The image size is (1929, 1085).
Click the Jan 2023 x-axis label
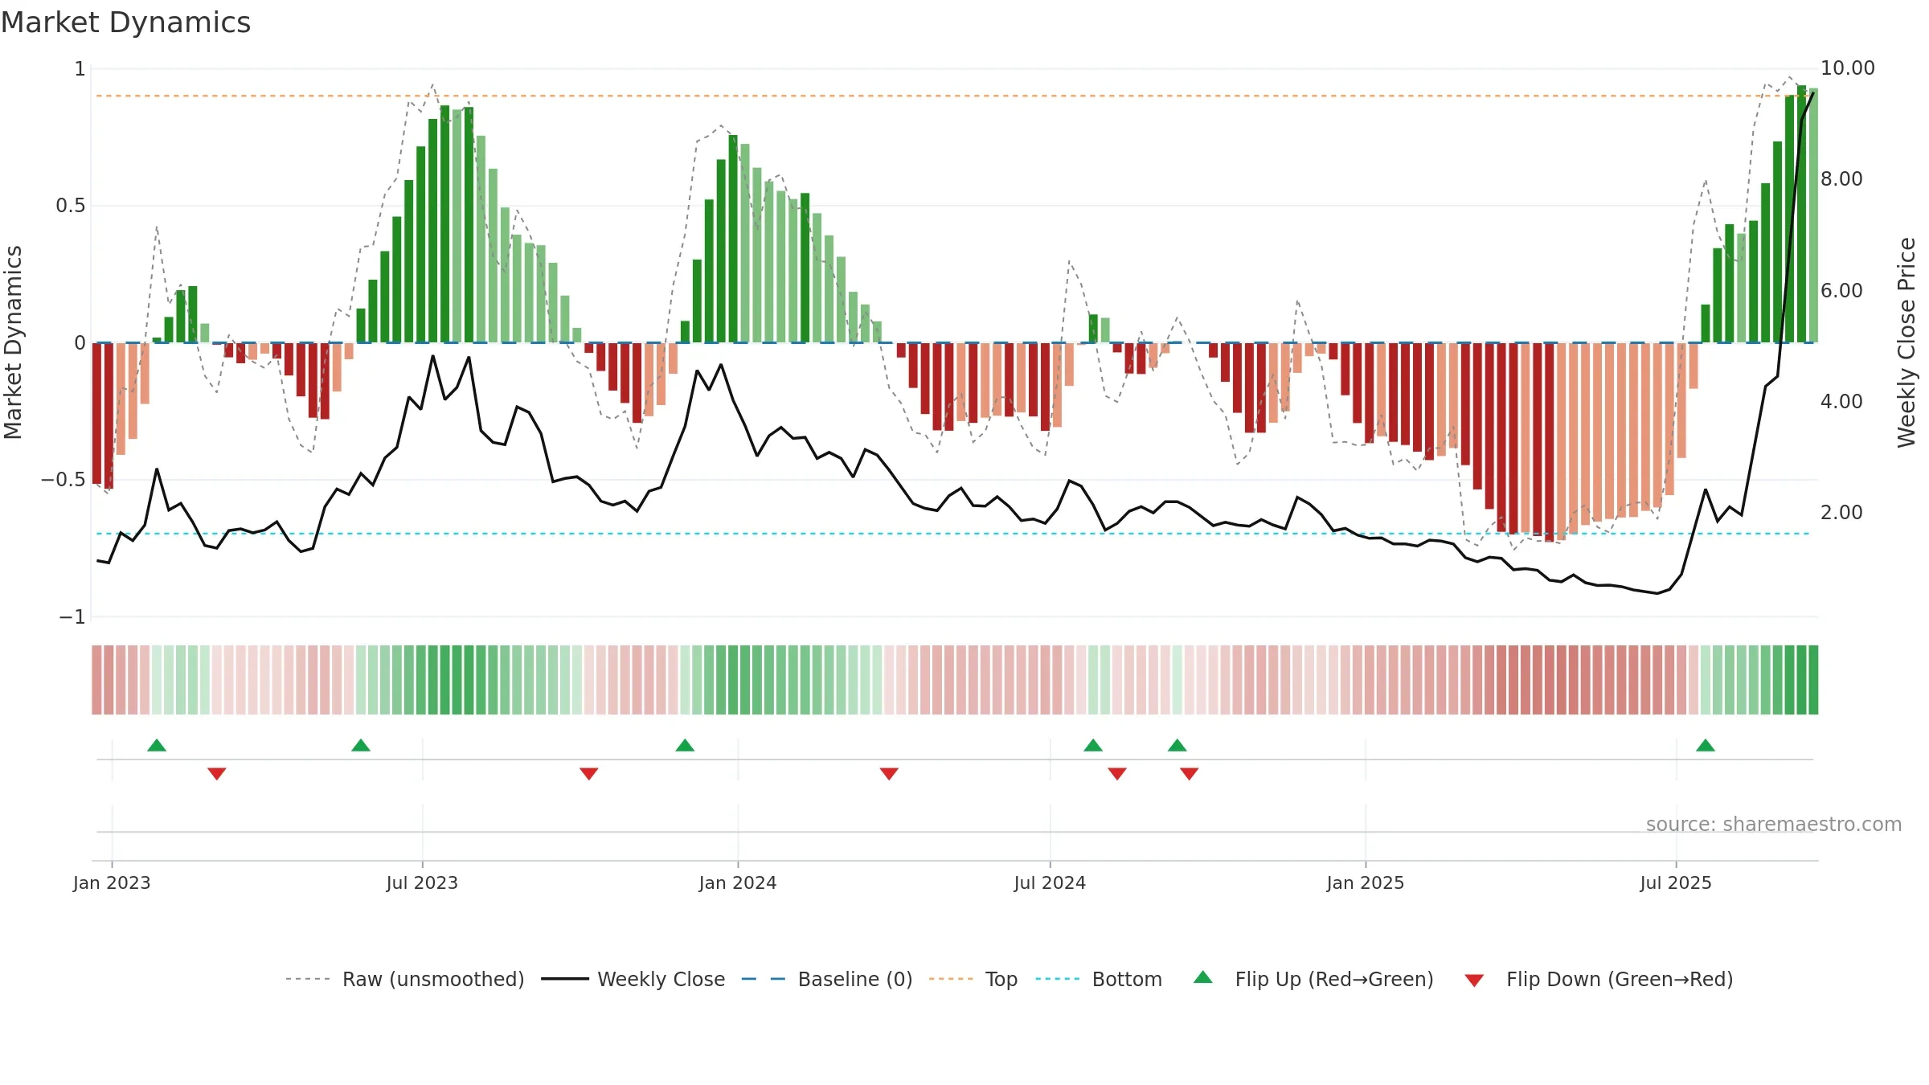[x=112, y=882]
